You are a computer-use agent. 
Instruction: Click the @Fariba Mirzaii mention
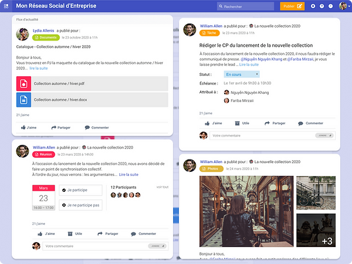click(x=300, y=59)
